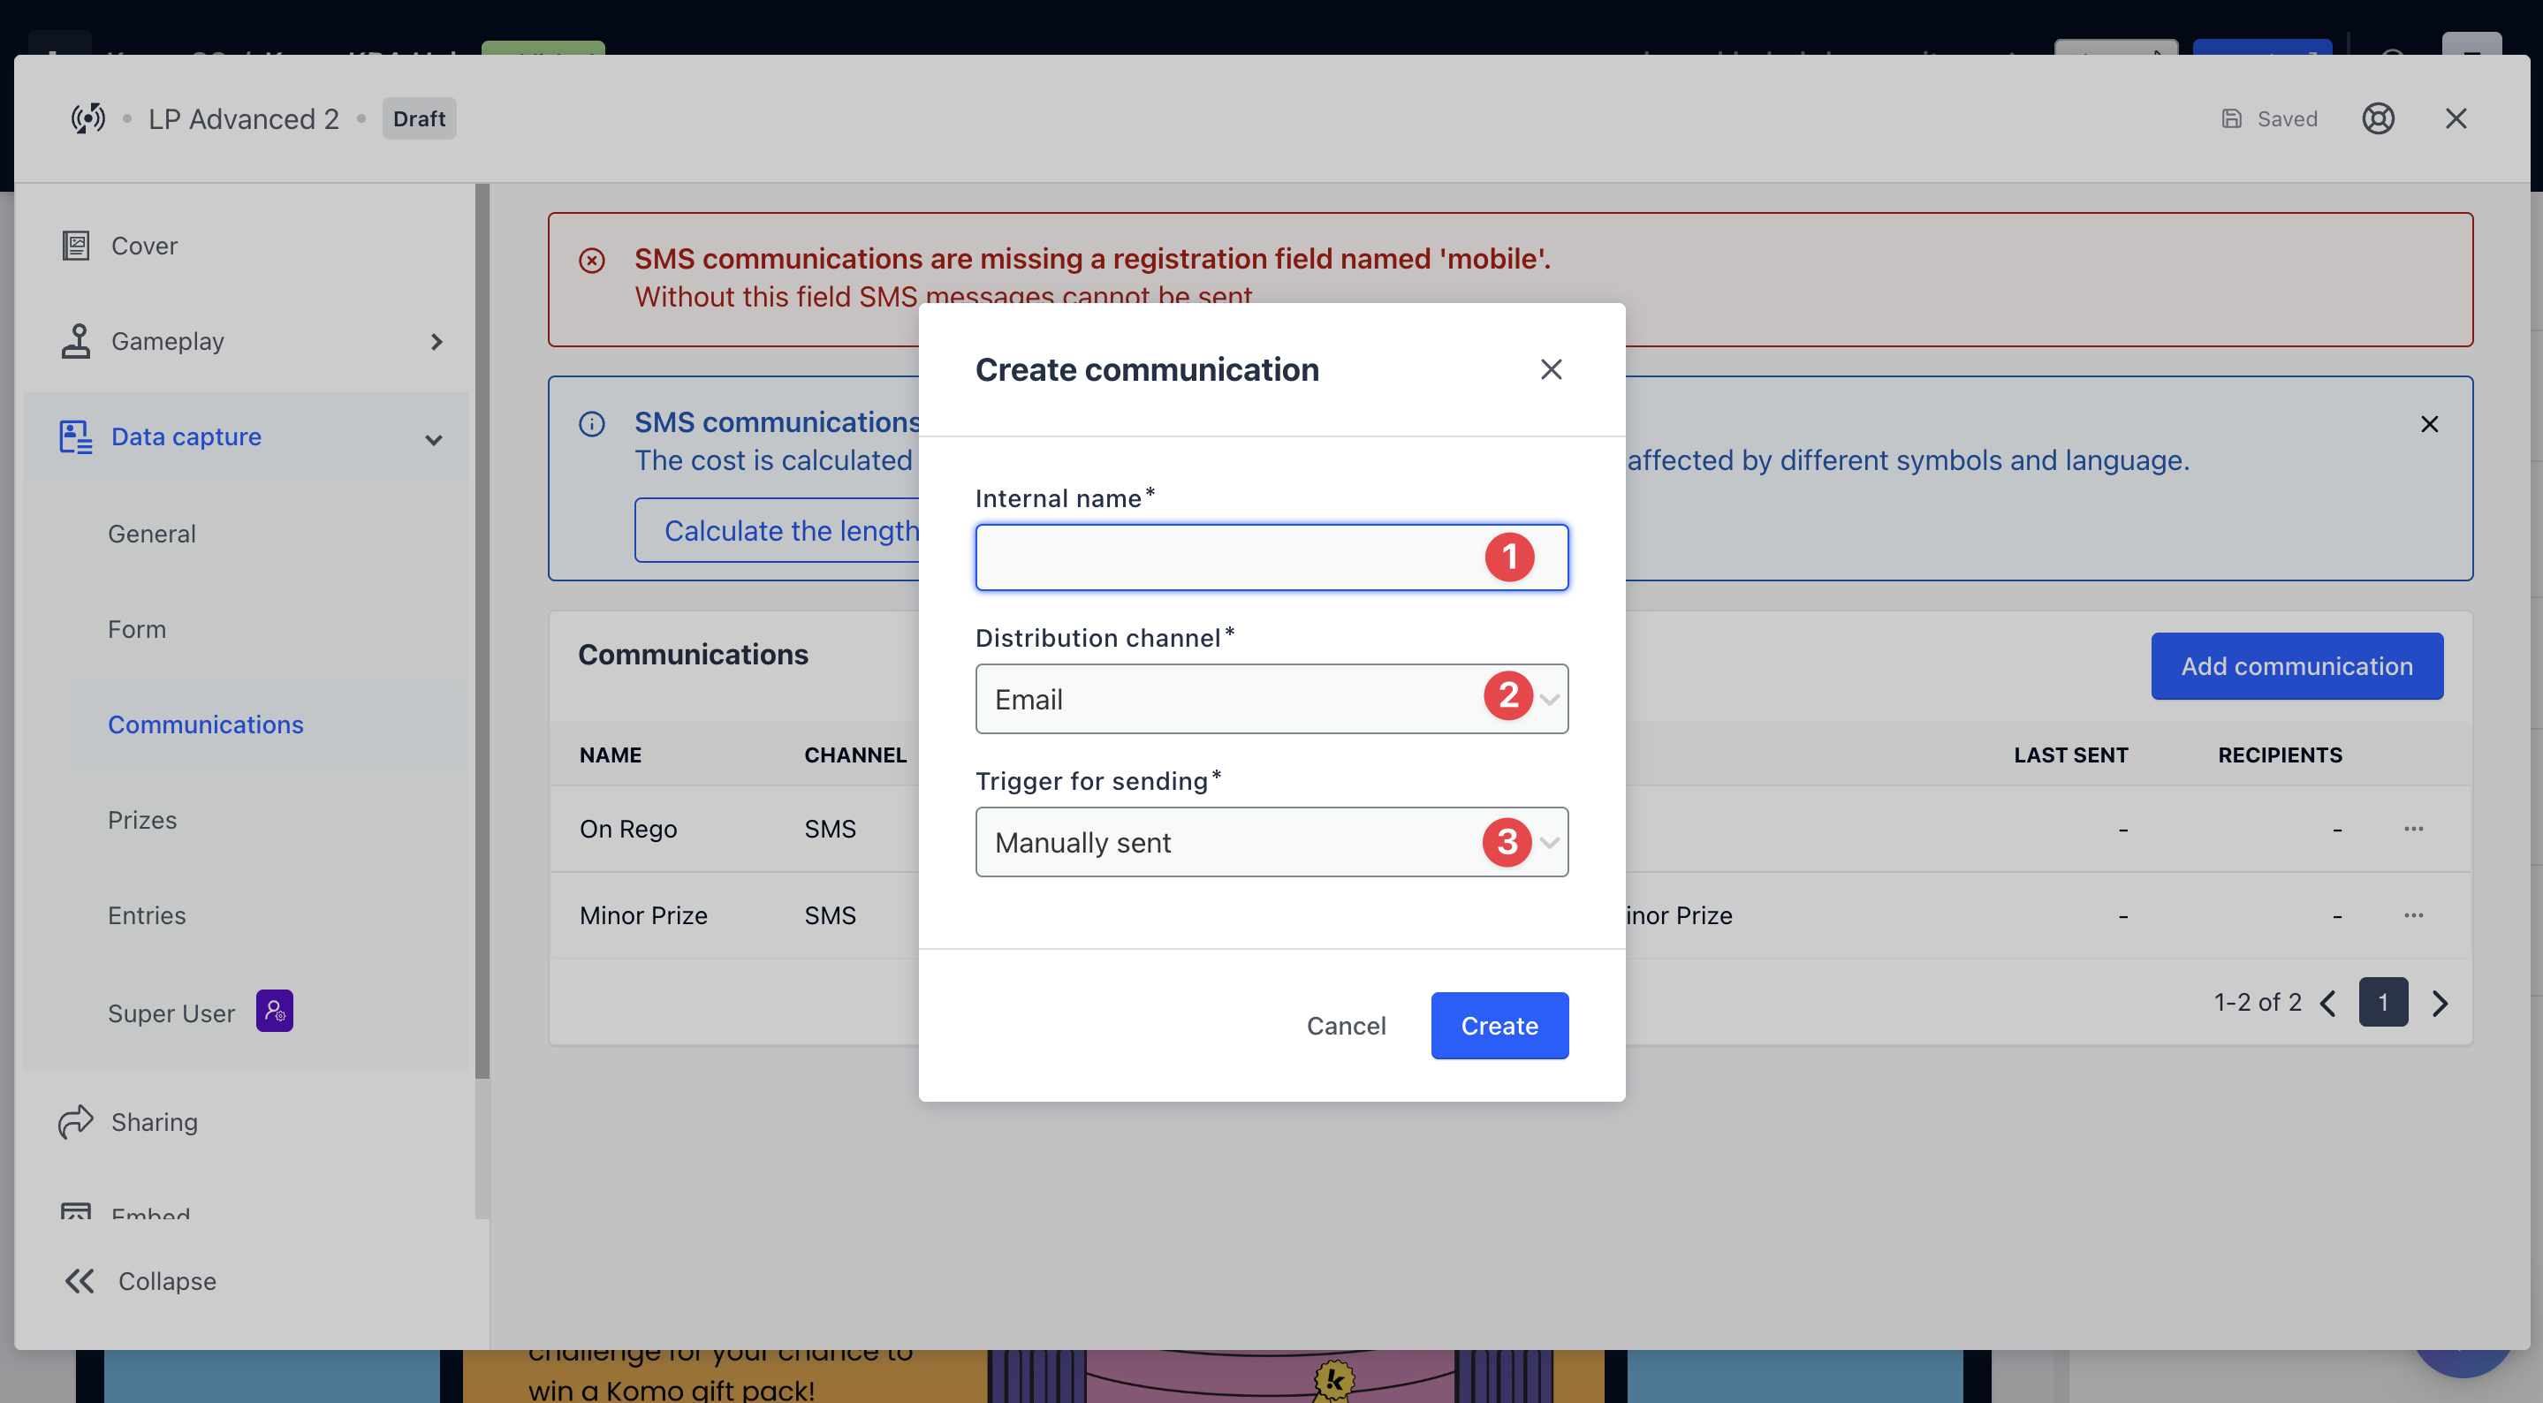Viewport: 2543px width, 1403px height.
Task: Open the Entries sub-item
Action: coord(147,915)
